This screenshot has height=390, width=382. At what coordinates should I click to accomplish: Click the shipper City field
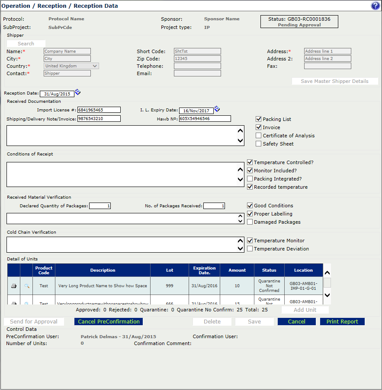pos(67,59)
